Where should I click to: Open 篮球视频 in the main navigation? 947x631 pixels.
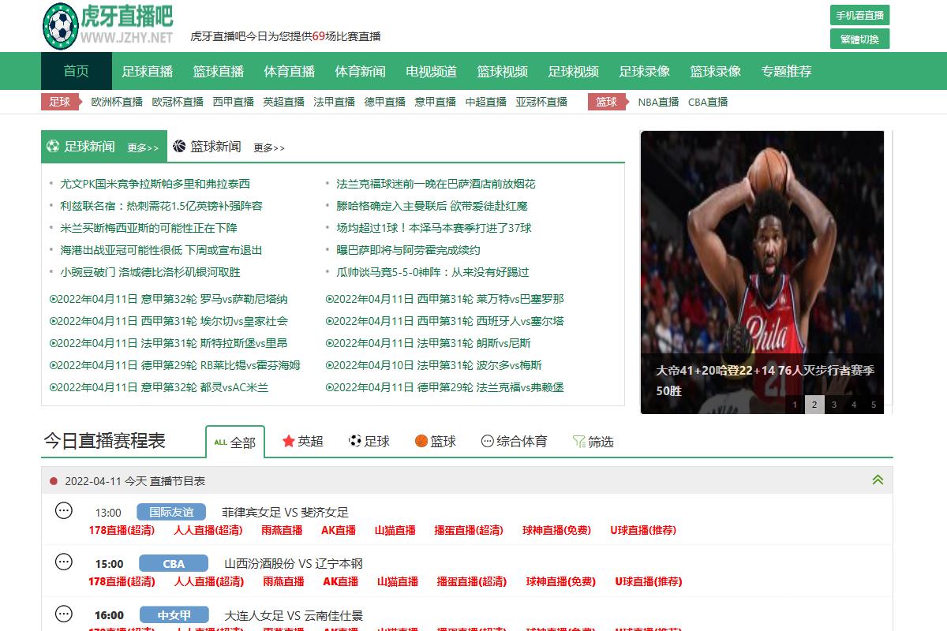click(x=503, y=71)
